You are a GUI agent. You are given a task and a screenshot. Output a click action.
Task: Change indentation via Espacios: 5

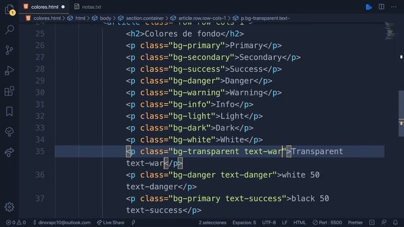(x=244, y=223)
